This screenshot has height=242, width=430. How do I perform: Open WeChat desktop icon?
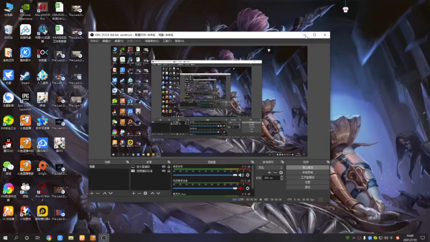click(x=9, y=167)
